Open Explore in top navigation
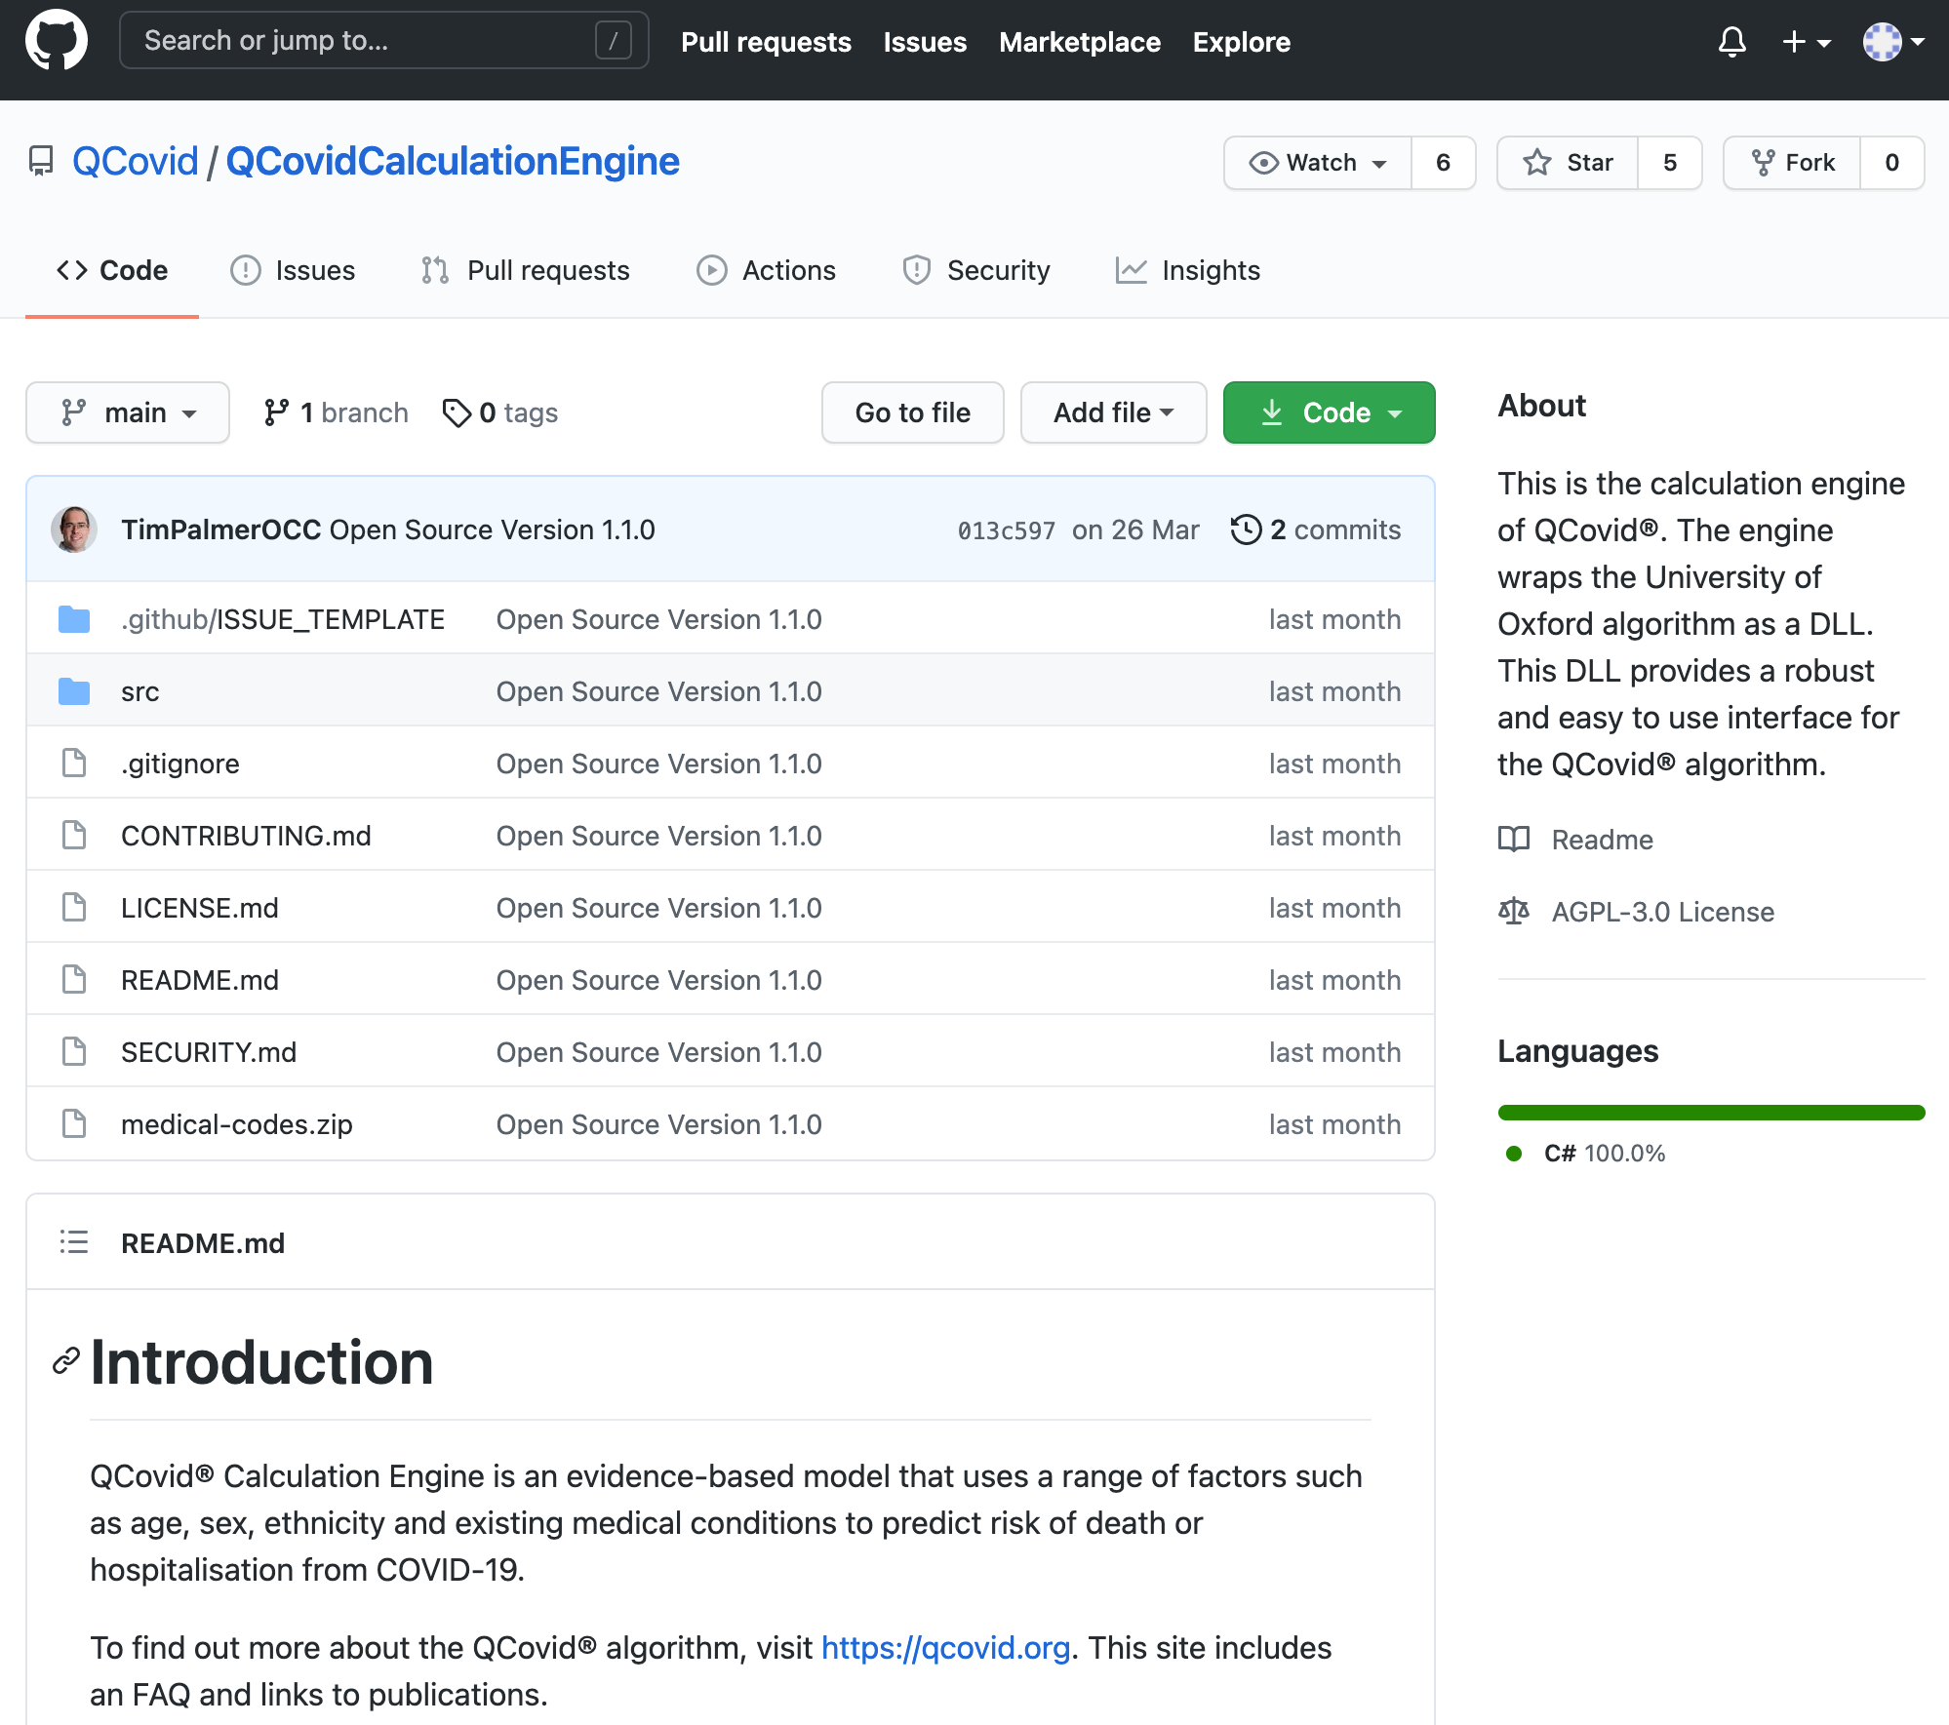1949x1725 pixels. pos(1241,42)
